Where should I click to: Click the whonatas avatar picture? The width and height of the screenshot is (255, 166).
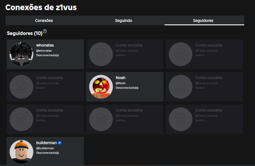tap(21, 54)
